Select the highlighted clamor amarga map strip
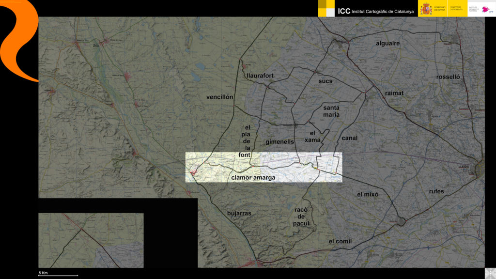Image resolution: width=496 pixels, height=279 pixels. [263, 167]
